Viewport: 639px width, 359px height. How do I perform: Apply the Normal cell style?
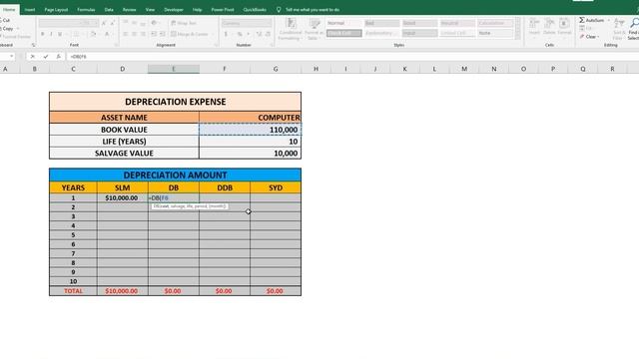tap(343, 23)
